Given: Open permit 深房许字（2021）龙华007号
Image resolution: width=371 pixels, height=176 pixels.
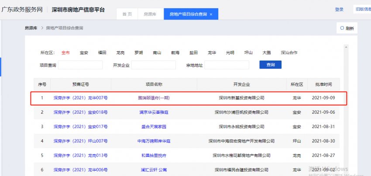Looking at the screenshot, I should coord(81,98).
